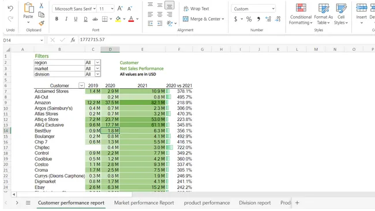Open division filter dropdown

pos(97,74)
